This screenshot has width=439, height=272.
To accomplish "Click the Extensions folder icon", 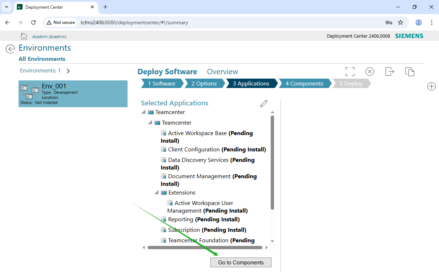I will [x=164, y=192].
